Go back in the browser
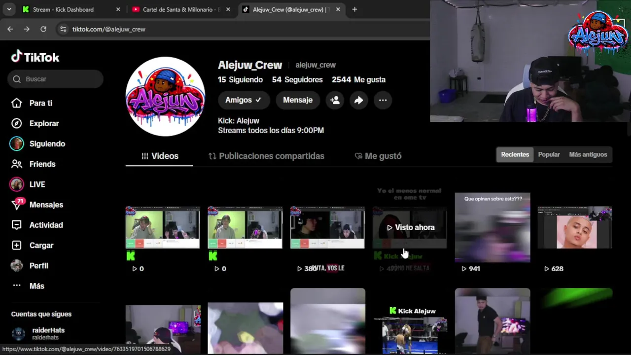Viewport: 631px width, 355px height. pyautogui.click(x=10, y=29)
